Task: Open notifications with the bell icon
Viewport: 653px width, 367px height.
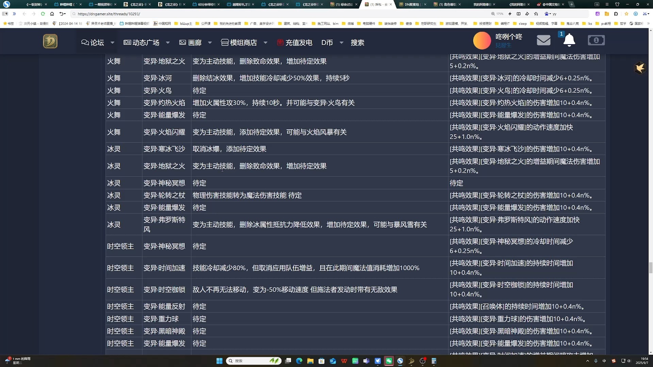Action: point(569,40)
